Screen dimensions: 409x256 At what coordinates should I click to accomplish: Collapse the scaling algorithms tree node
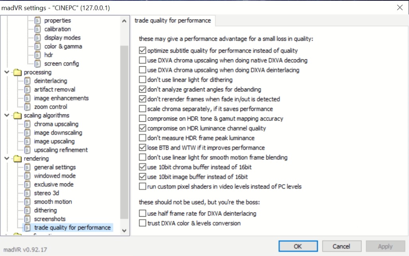[x=7, y=115]
